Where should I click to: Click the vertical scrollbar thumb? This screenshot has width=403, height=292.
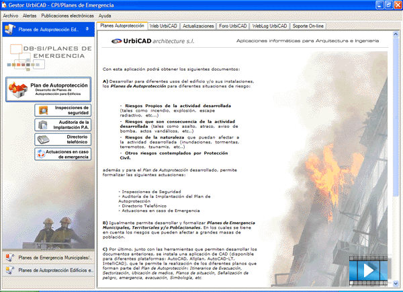(396, 118)
